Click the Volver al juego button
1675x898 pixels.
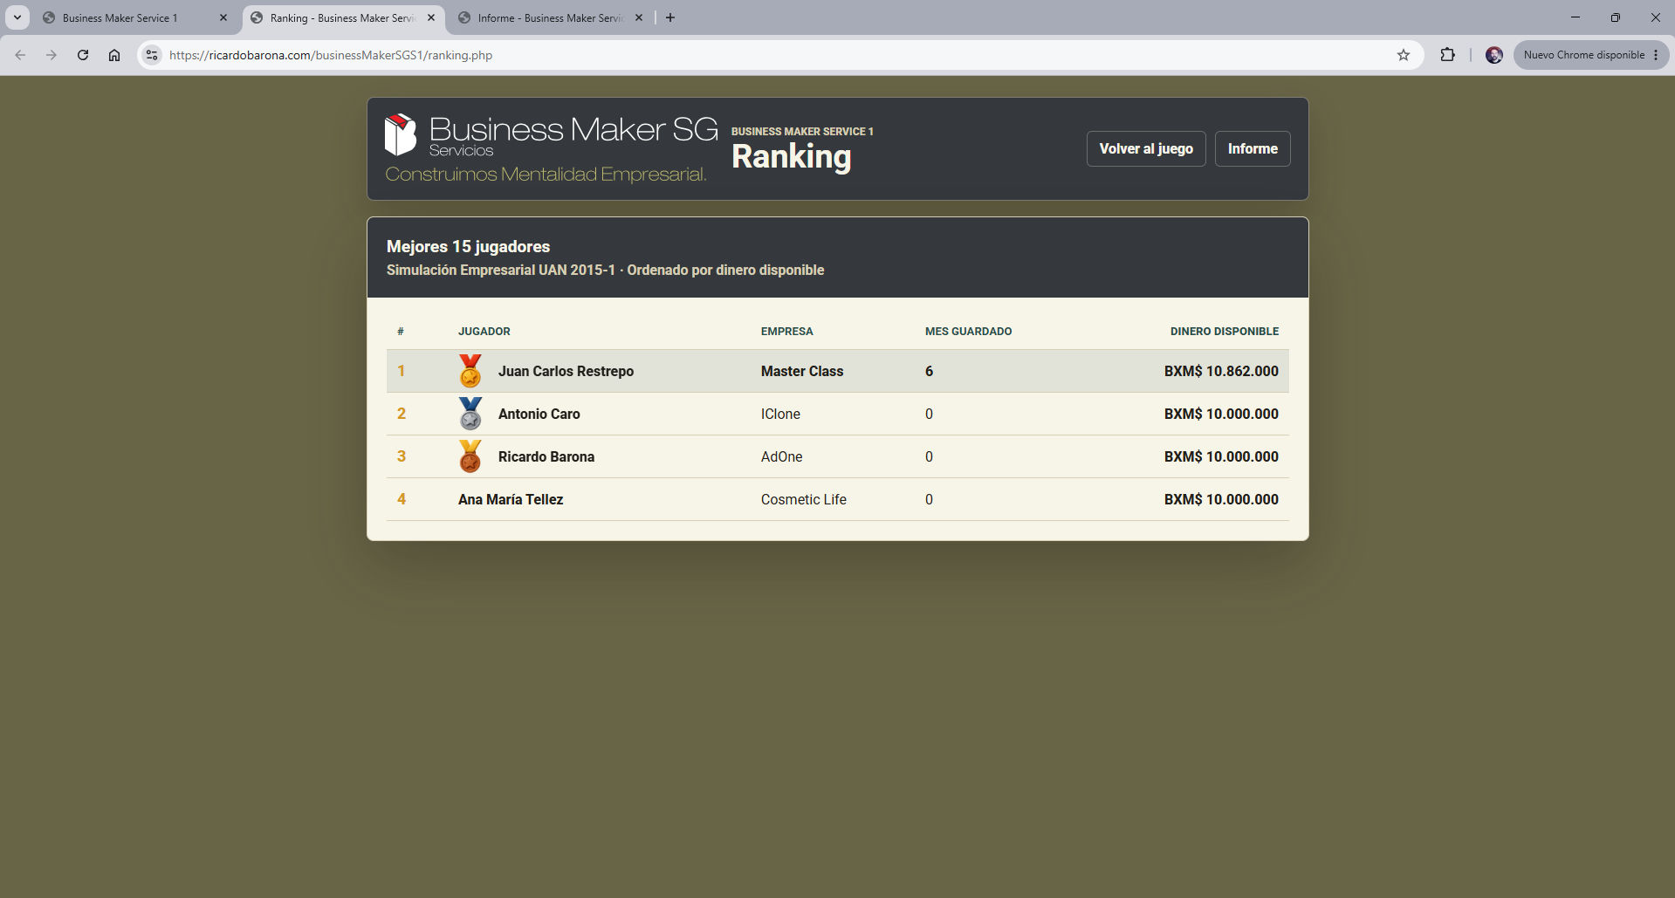tap(1146, 148)
